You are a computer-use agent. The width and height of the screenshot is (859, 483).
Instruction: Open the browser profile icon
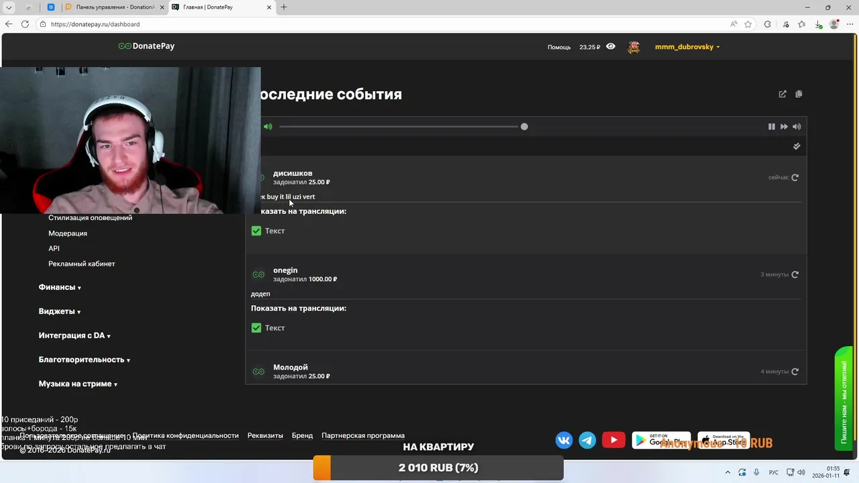coord(834,24)
